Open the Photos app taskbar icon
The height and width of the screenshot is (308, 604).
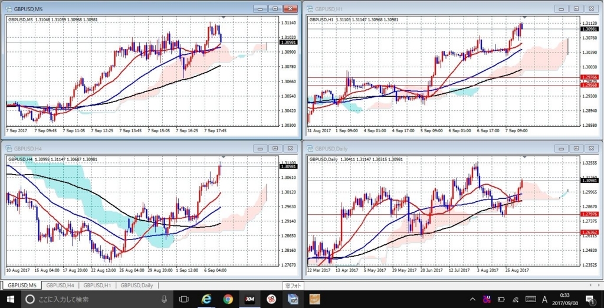(293, 299)
